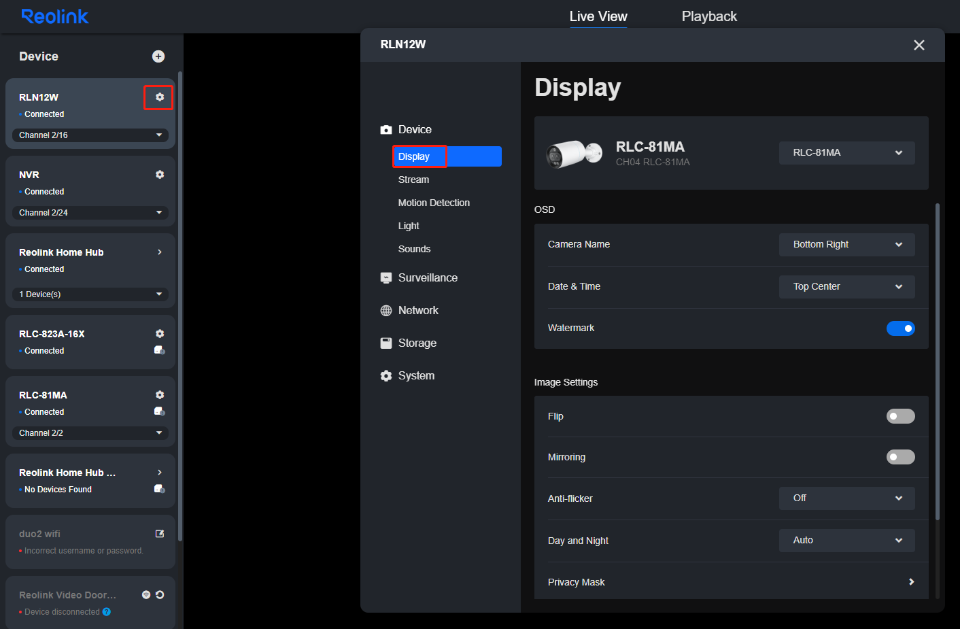Open settings gear for RLC-81MA device

pyautogui.click(x=160, y=395)
